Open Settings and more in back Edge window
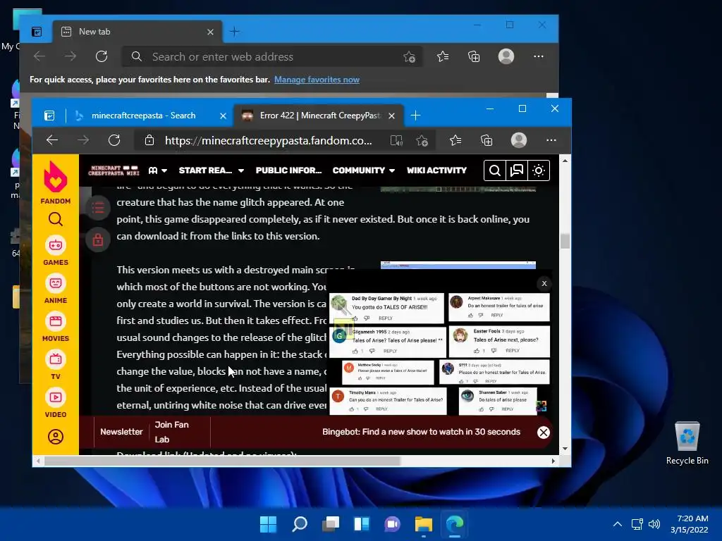Viewport: 722px width, 541px height. pyautogui.click(x=538, y=56)
